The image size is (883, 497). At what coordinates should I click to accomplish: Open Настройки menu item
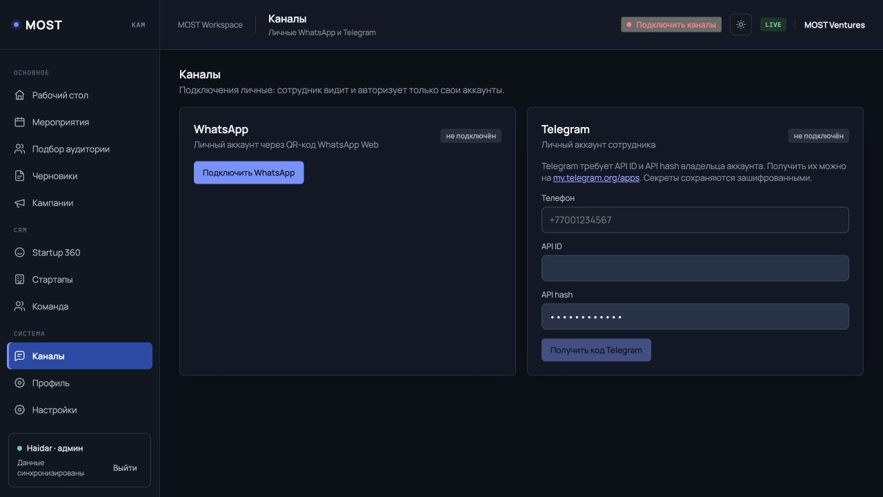[79, 410]
